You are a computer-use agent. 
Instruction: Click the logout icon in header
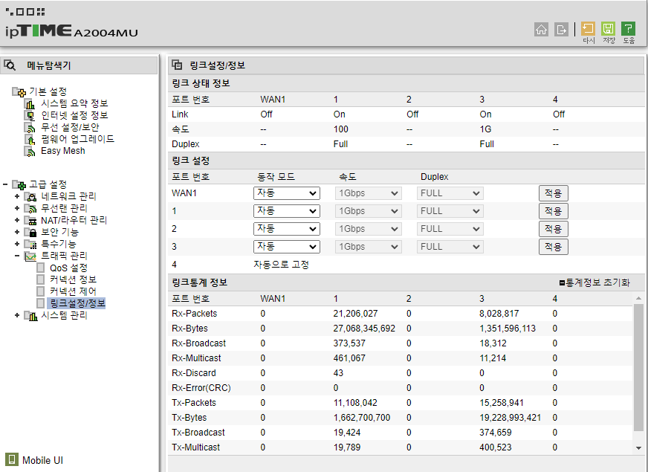pos(561,29)
